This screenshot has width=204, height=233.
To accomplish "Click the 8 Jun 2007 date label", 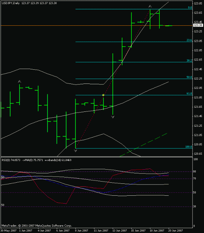I will coord(81,230).
